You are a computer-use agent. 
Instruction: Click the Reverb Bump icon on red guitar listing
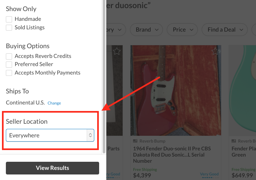(135, 141)
